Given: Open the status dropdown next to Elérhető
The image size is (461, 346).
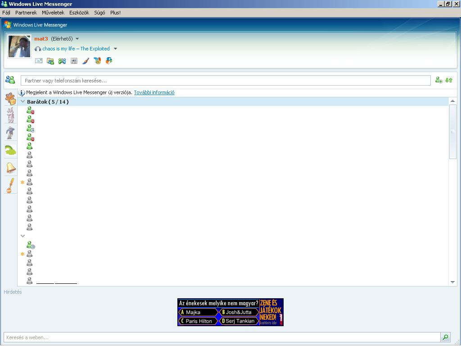Looking at the screenshot, I should pos(77,39).
